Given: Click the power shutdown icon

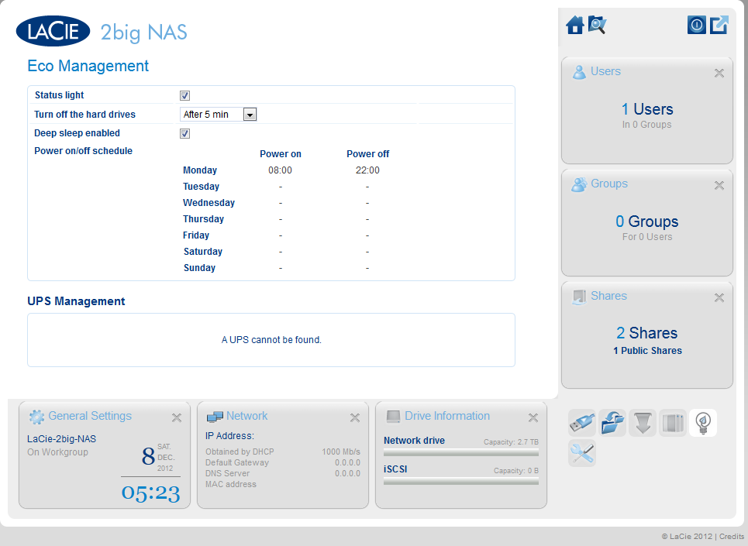Looking at the screenshot, I should coord(697,25).
